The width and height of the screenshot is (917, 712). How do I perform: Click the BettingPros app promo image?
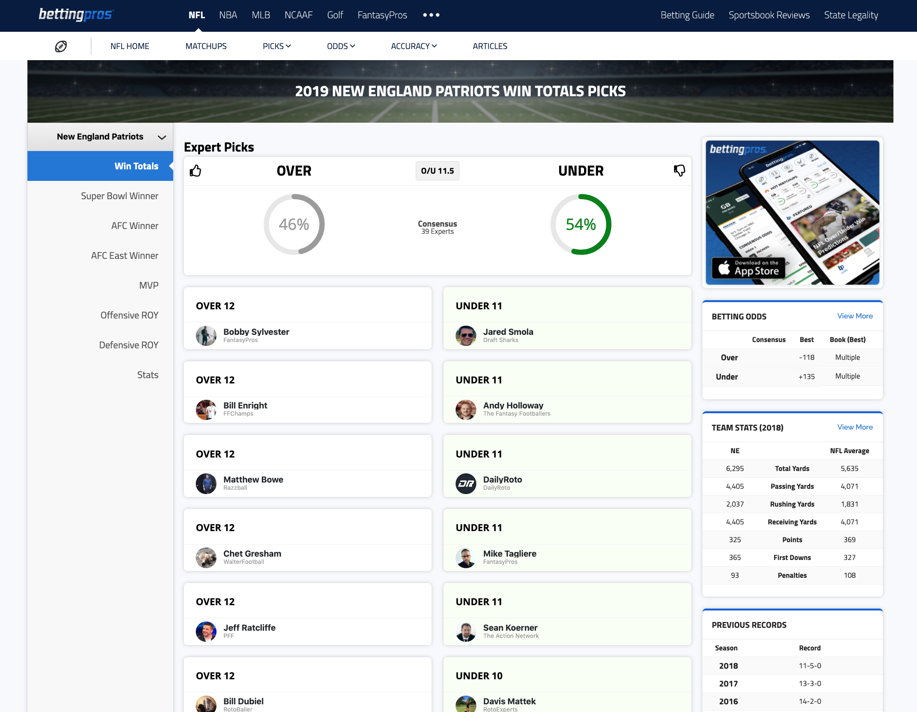click(792, 212)
